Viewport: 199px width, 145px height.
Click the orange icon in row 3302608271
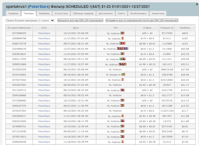click(x=123, y=116)
